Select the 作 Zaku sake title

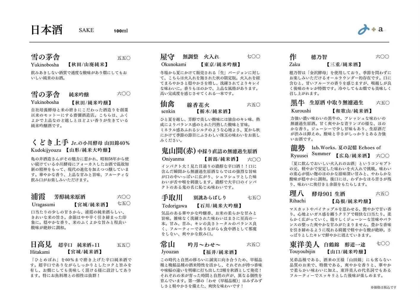(293, 57)
